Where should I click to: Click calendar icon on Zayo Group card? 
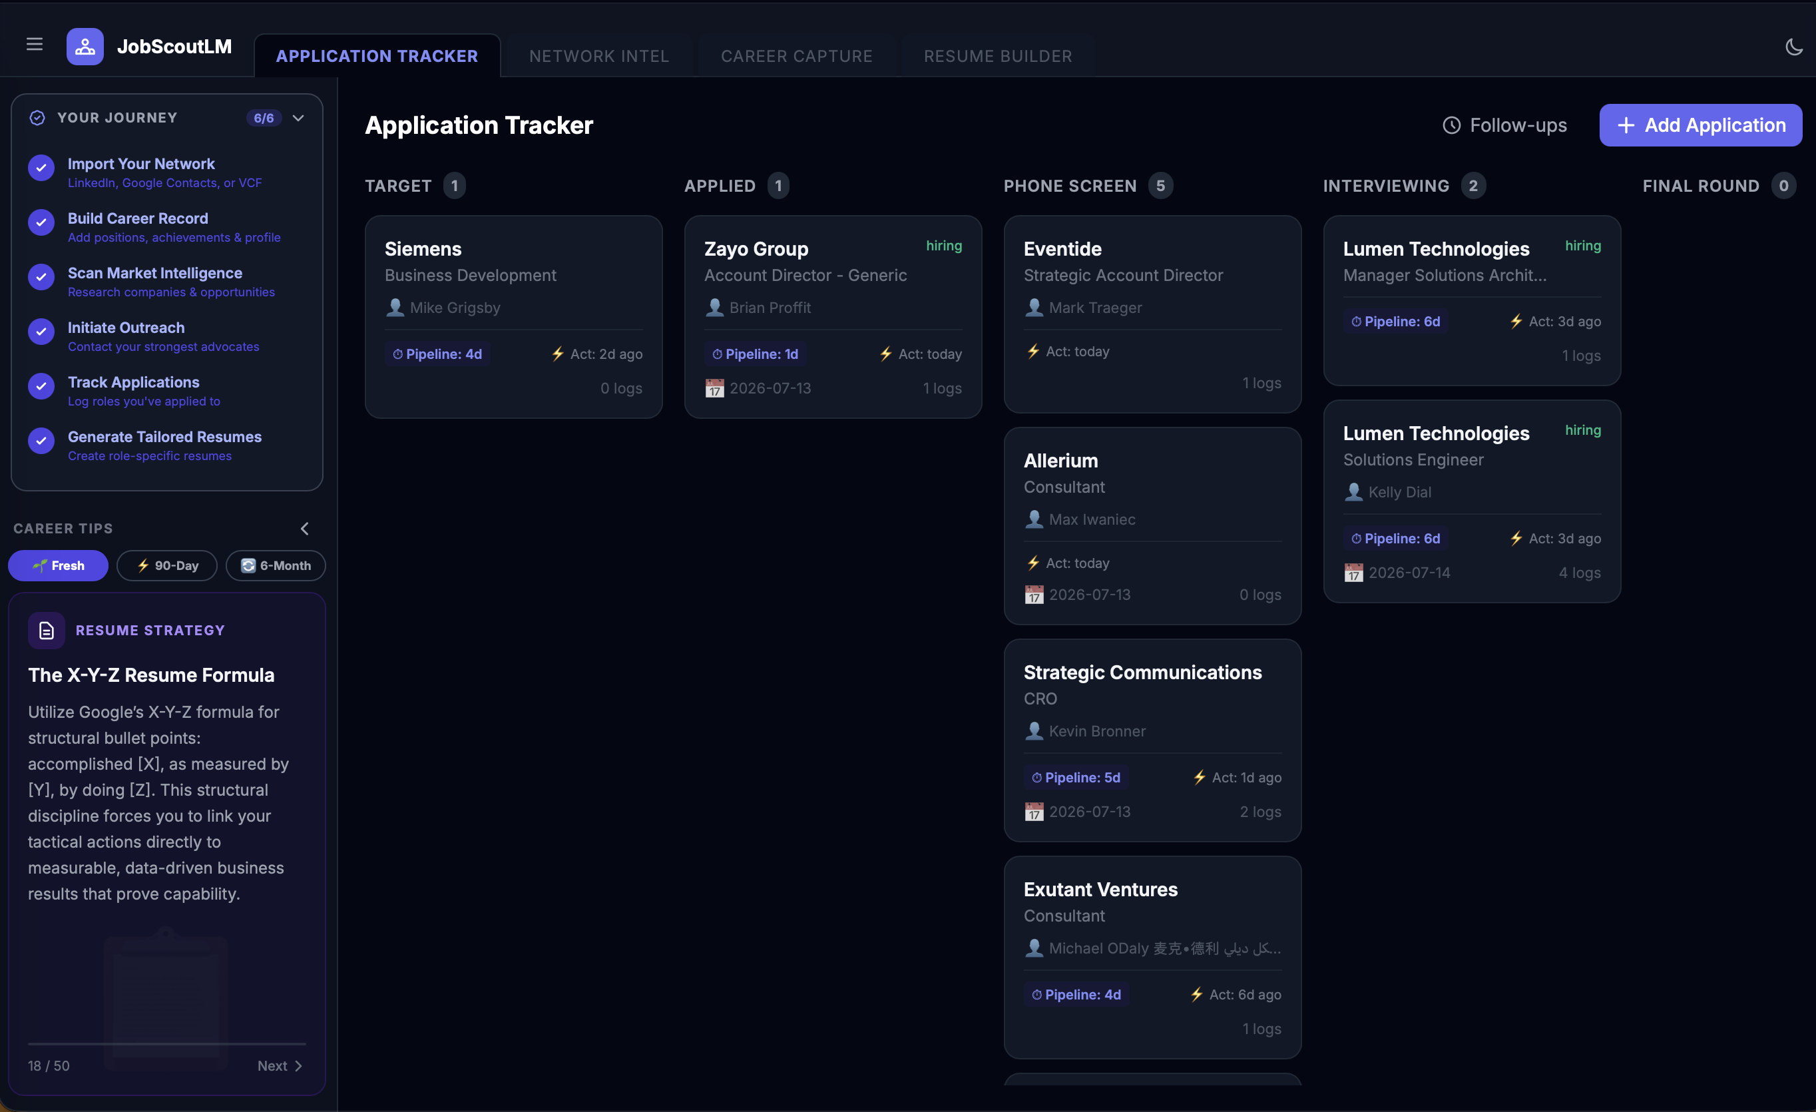pos(714,389)
